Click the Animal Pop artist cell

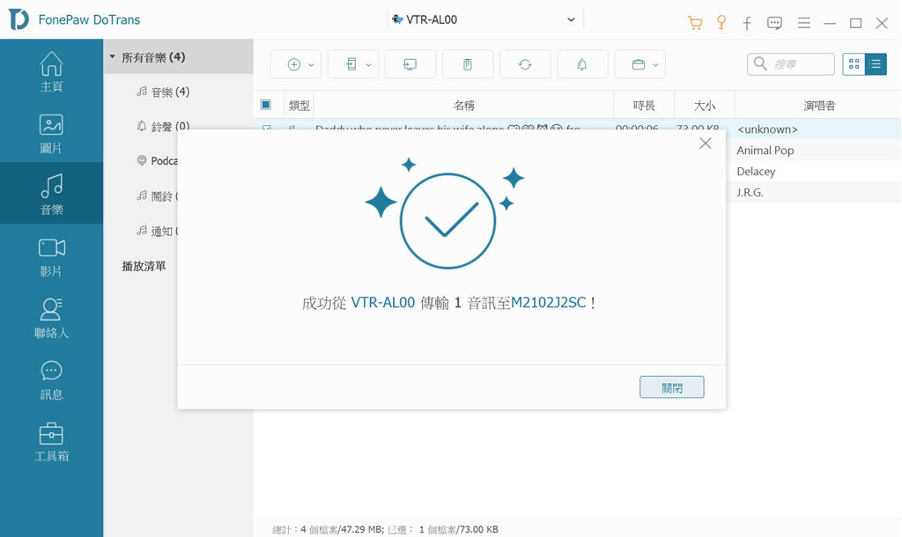coord(765,151)
